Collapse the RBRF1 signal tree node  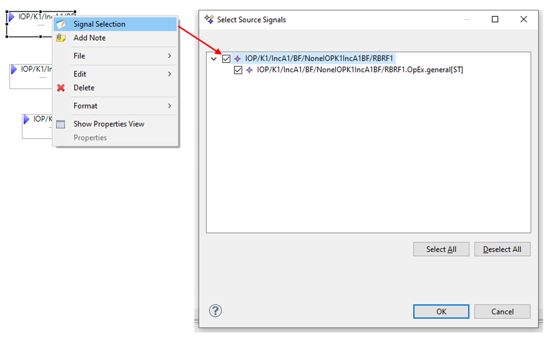pyautogui.click(x=214, y=58)
